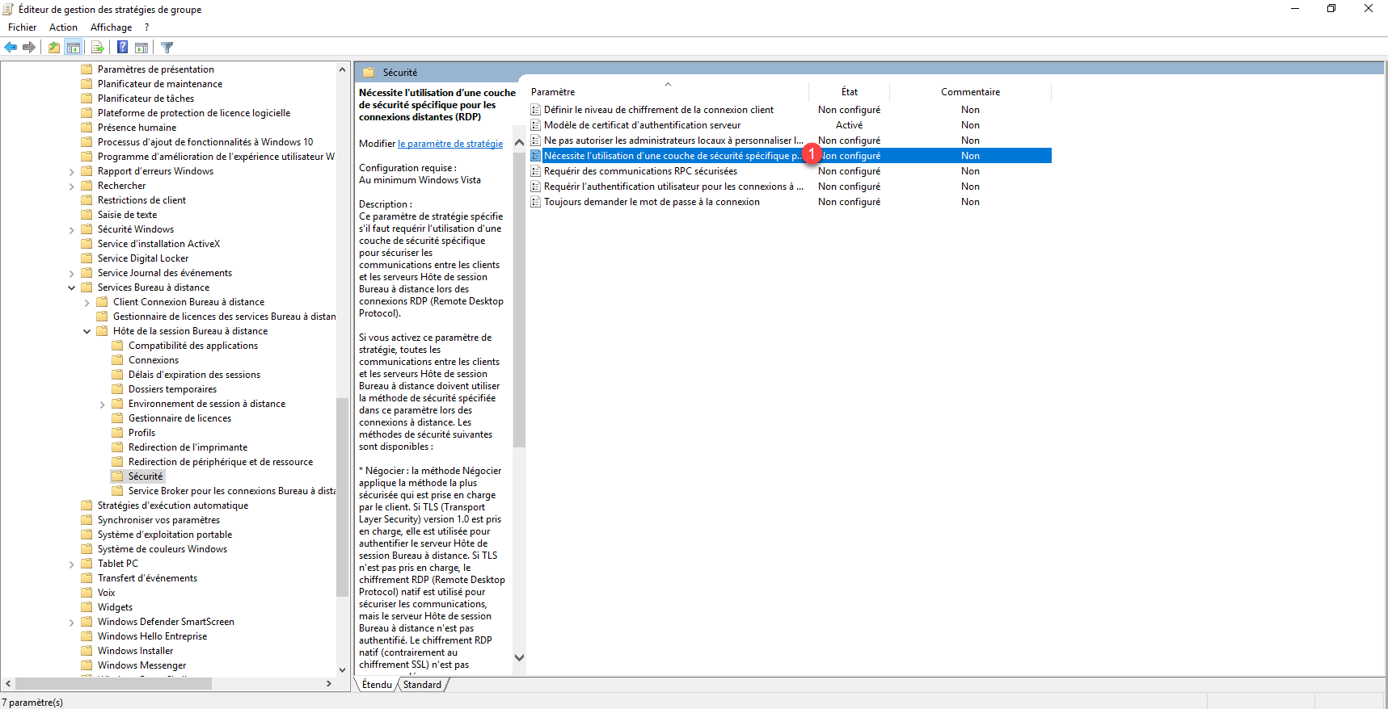Click the filter funnel toolbar icon
The height and width of the screenshot is (709, 1388).
coord(167,48)
